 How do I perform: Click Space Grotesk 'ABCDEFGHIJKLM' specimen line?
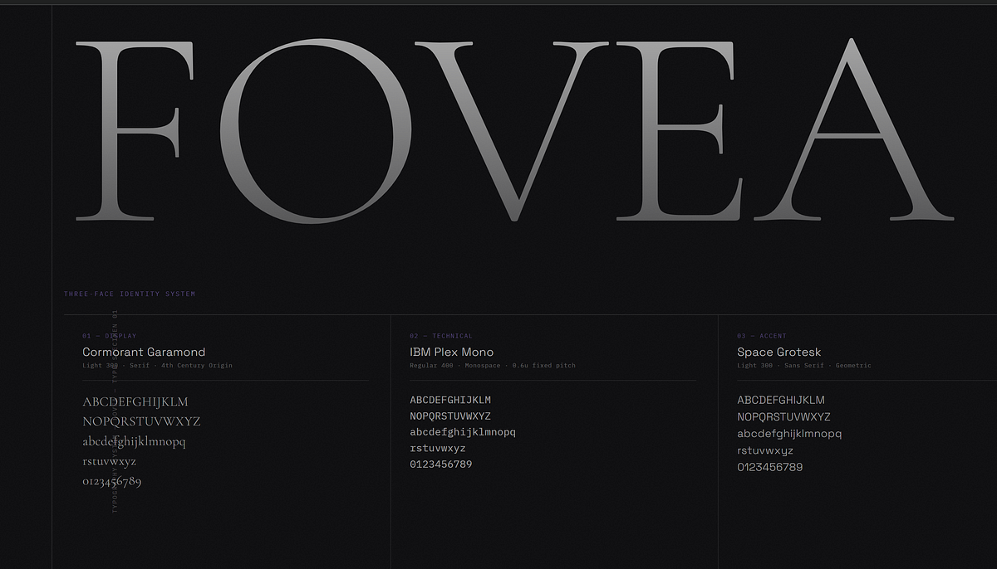[781, 400]
